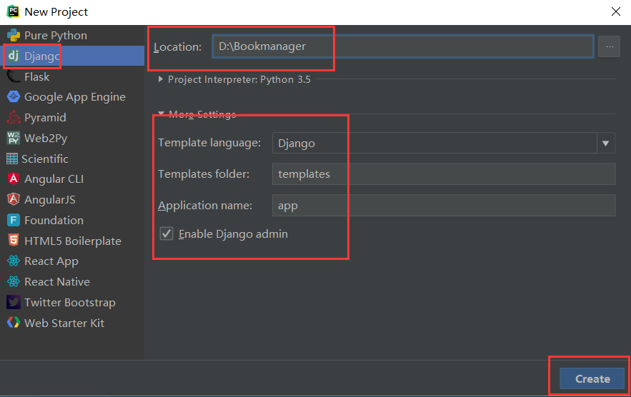Toggle Enable Django admin checkbox

coord(167,233)
